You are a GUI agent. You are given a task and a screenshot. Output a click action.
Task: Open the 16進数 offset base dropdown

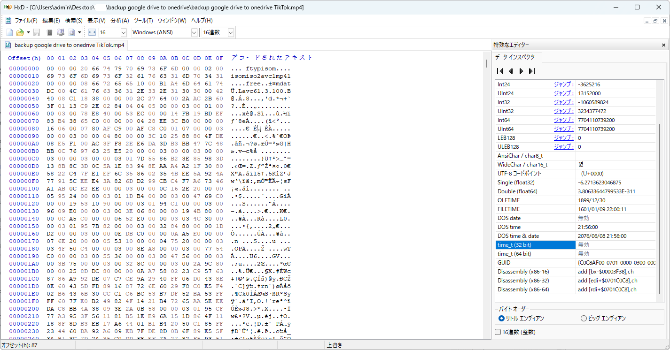pos(230,32)
